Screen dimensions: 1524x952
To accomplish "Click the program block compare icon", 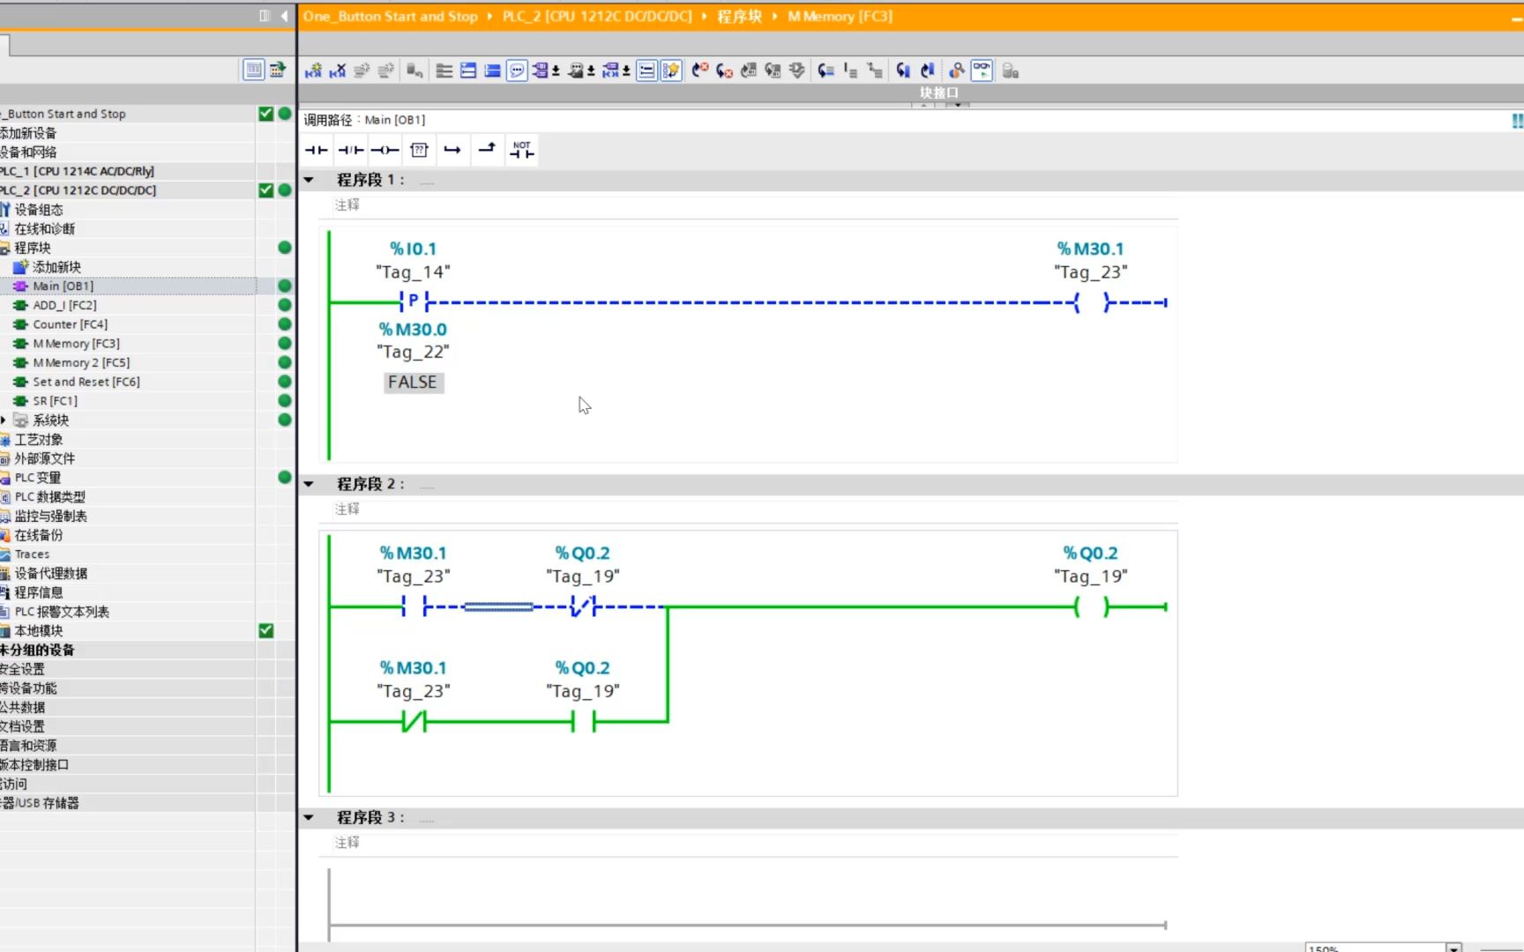I will click(x=957, y=71).
